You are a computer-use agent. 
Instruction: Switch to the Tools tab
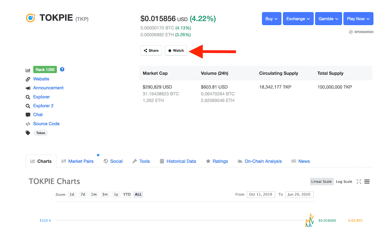(141, 161)
